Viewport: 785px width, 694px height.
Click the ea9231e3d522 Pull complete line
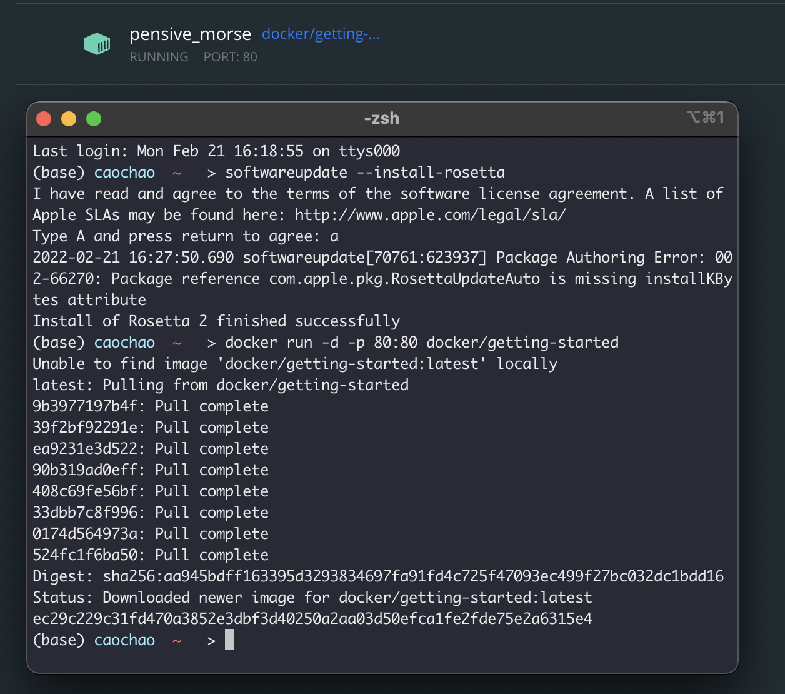click(151, 449)
